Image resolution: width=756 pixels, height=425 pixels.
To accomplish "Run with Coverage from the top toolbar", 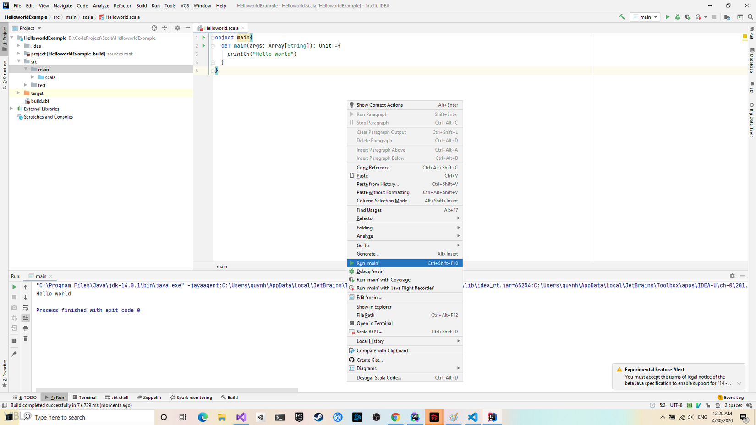I will click(x=688, y=17).
